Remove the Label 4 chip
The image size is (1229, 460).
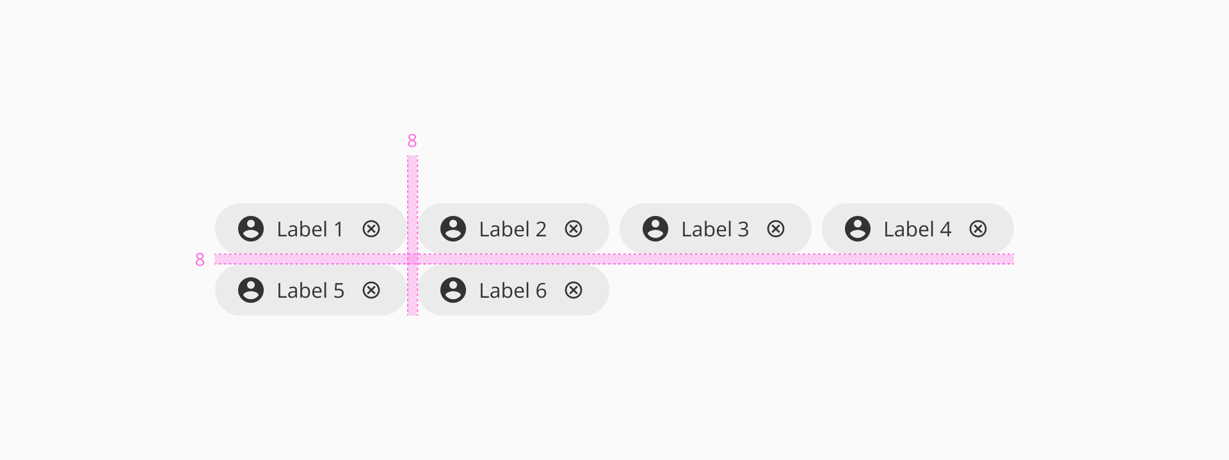pos(978,229)
